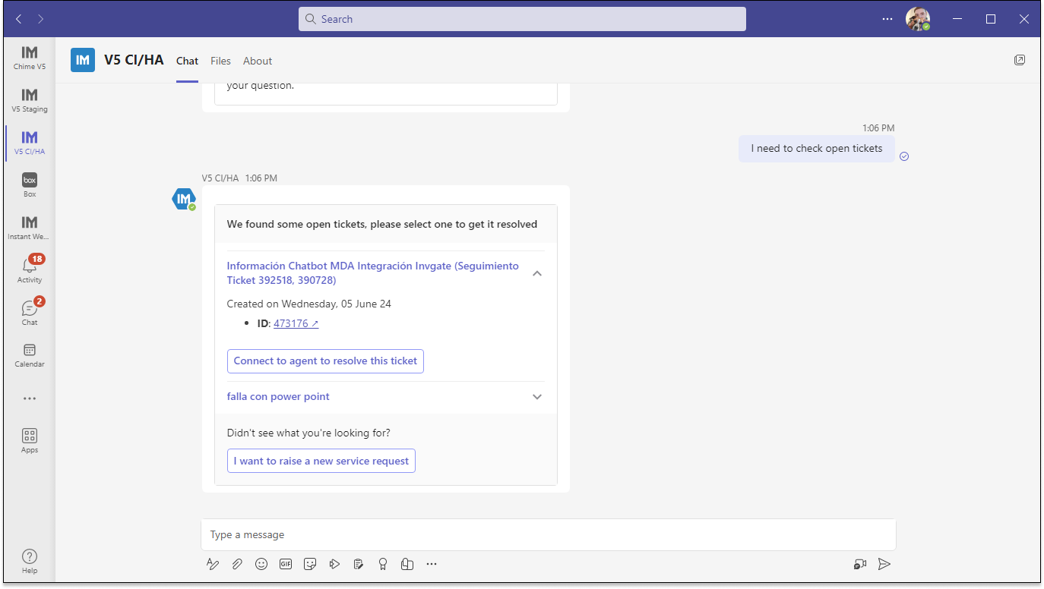Expand the falla con power point ticket
Screen dimensions: 1044x589
tap(537, 397)
